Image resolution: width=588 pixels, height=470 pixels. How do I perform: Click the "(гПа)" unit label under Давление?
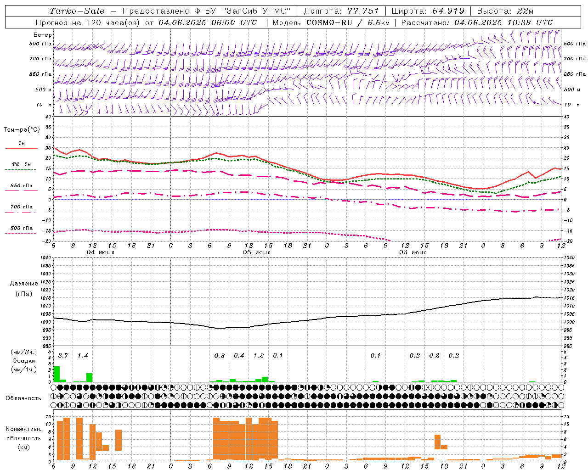coord(24,294)
